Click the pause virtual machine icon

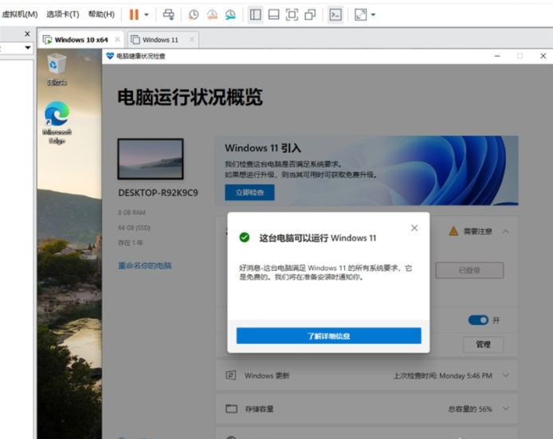pyautogui.click(x=134, y=14)
